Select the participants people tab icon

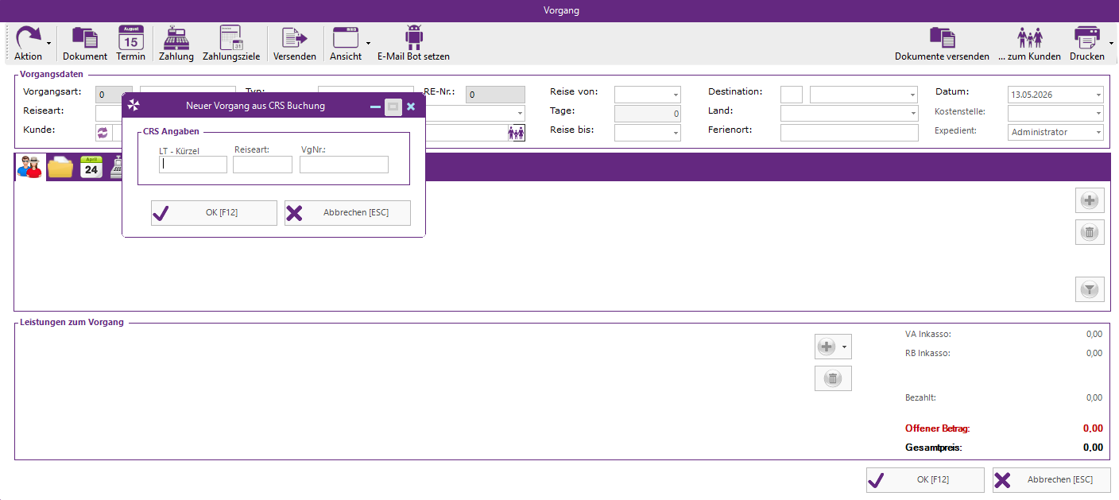(29, 167)
